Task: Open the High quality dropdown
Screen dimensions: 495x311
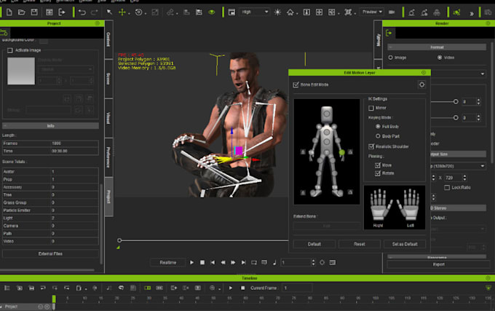Action: 254,12
